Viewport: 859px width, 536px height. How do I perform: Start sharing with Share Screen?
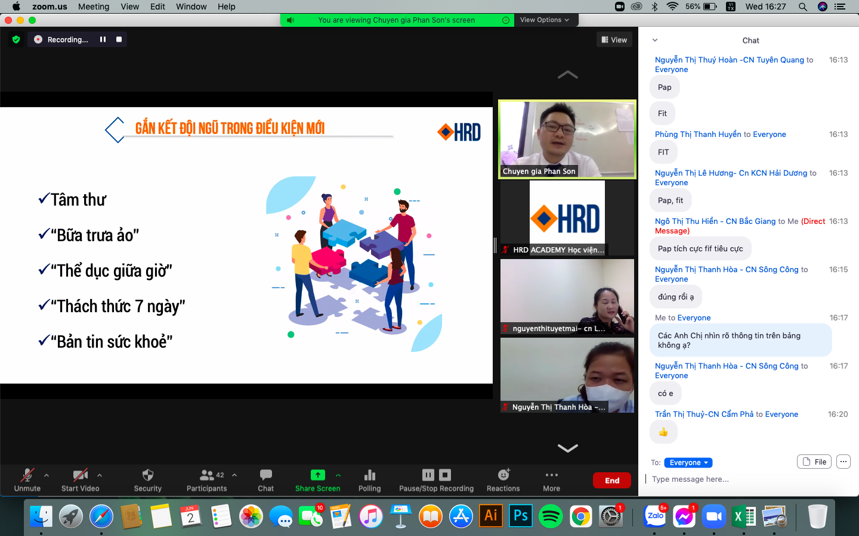click(318, 480)
